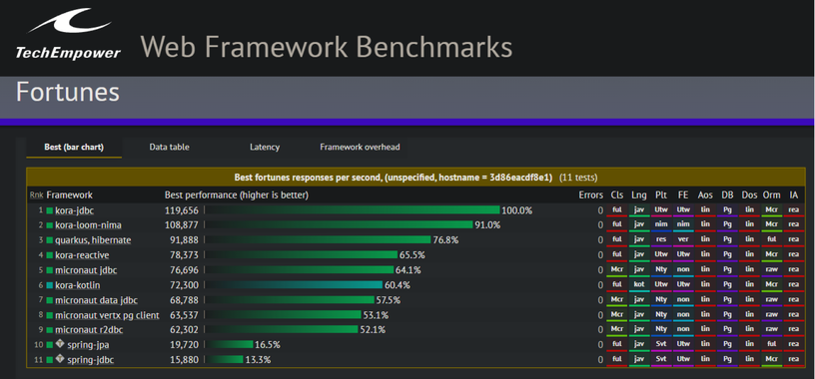The height and width of the screenshot is (379, 815).
Task: Click the green square beside quarkus, hibernate
Action: [50, 240]
